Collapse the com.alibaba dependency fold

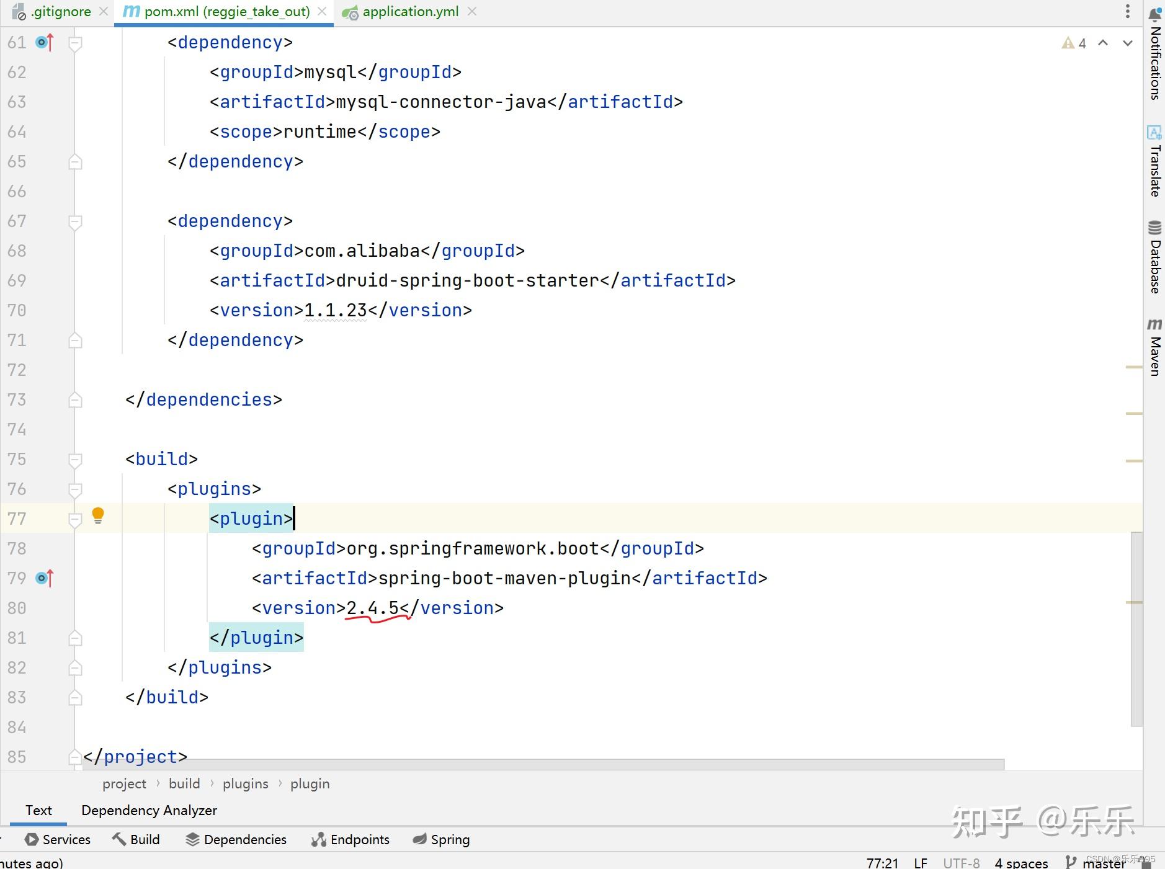[76, 221]
